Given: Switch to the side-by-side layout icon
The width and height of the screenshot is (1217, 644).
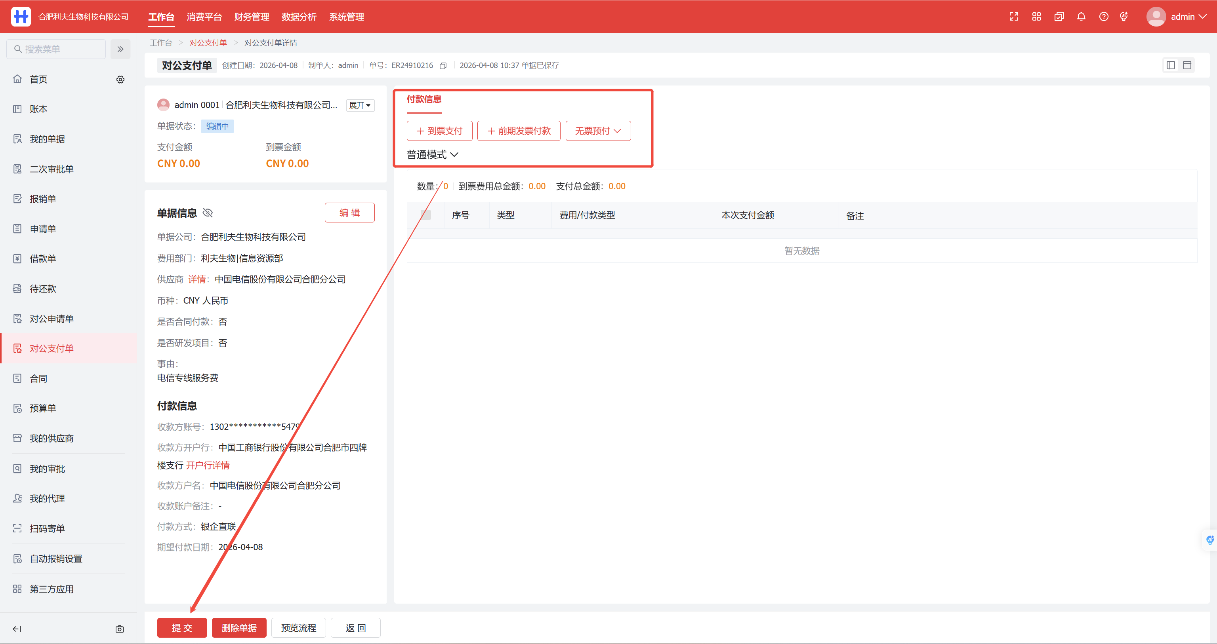Looking at the screenshot, I should point(1171,65).
